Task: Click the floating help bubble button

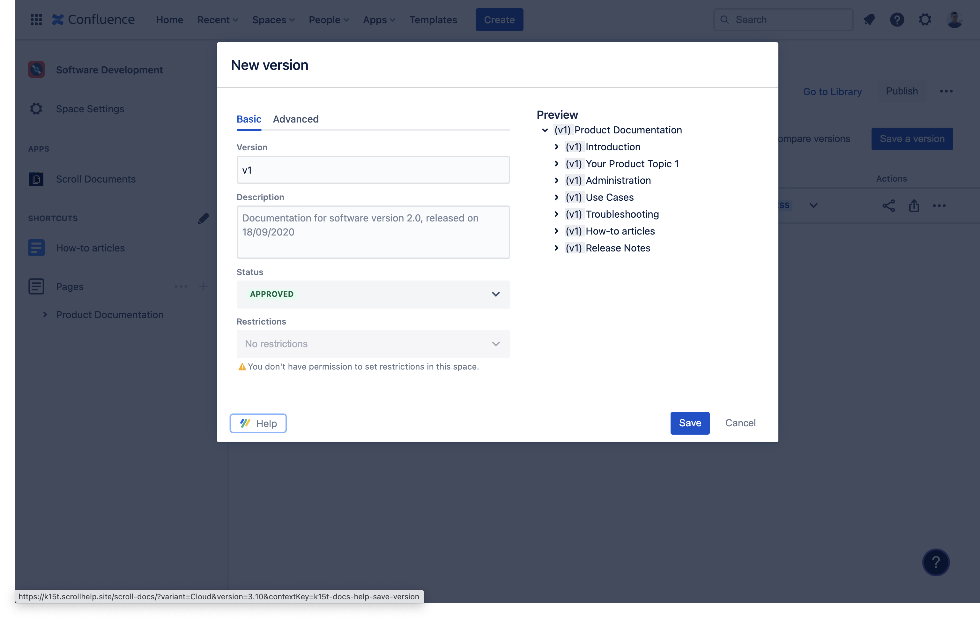Action: point(936,562)
